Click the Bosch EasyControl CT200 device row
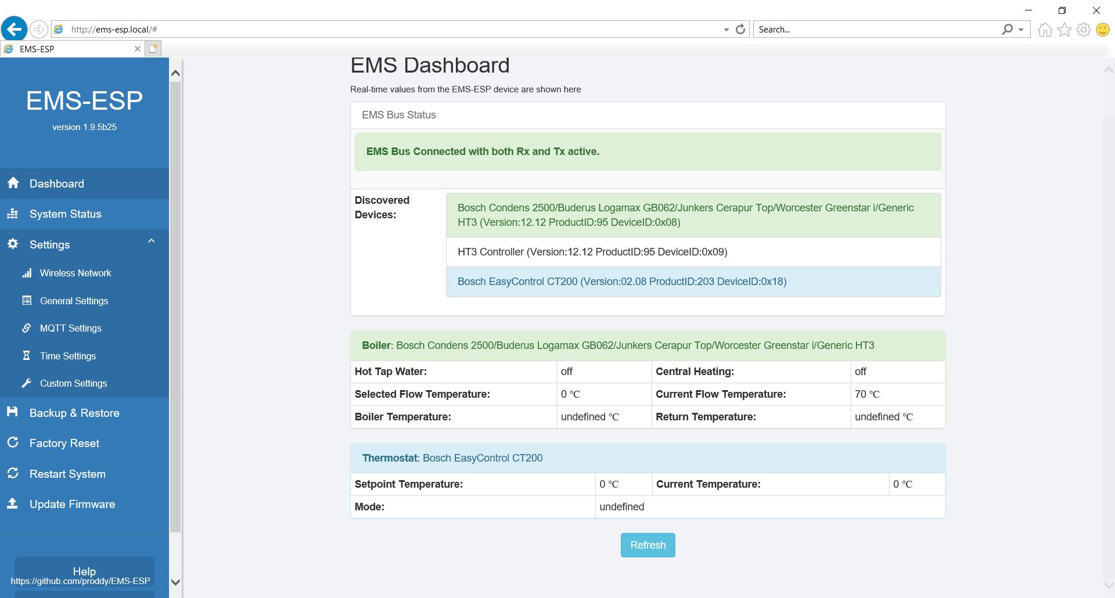Screen dimensions: 1115x598 click(x=693, y=282)
